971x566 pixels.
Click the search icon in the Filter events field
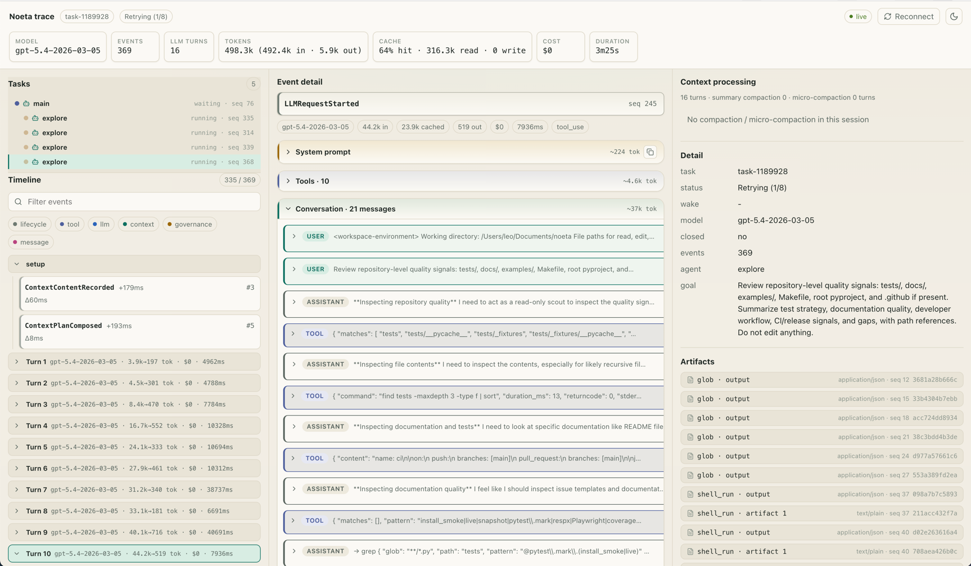coord(19,202)
